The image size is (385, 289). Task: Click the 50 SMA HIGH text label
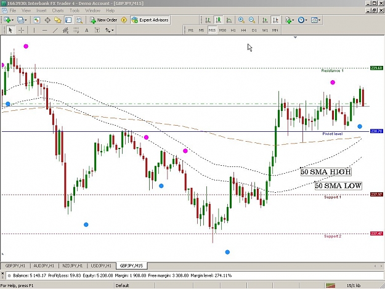point(326,172)
